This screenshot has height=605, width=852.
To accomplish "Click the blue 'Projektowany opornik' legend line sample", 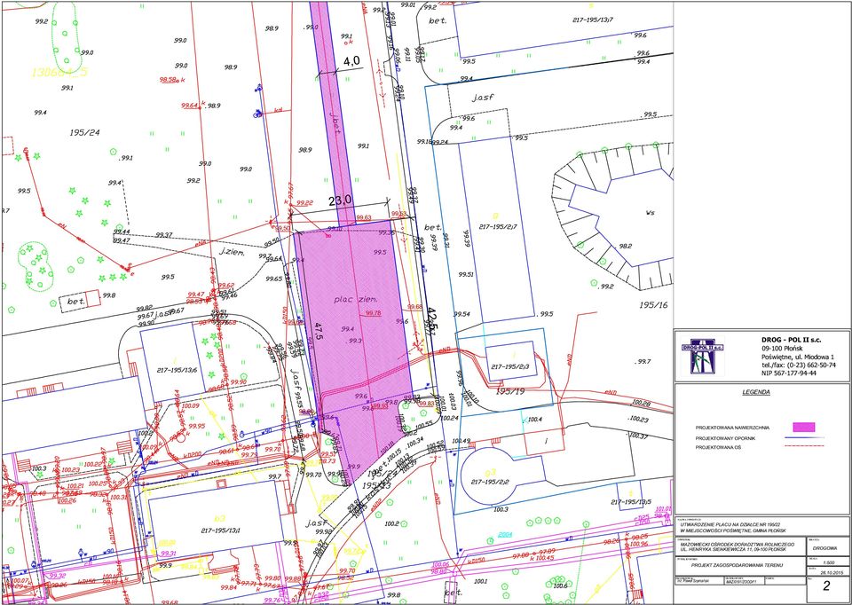I will point(805,437).
